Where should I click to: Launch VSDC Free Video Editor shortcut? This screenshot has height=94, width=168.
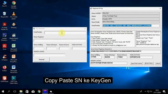pyautogui.click(x=14, y=80)
